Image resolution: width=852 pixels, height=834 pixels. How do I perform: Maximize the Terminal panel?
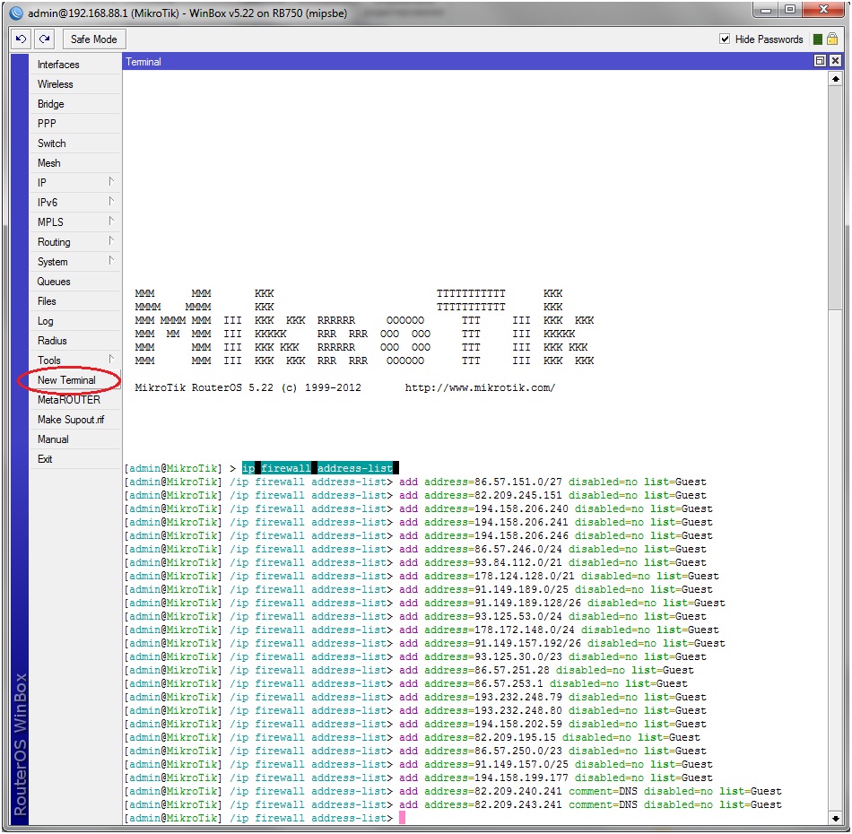(x=820, y=61)
